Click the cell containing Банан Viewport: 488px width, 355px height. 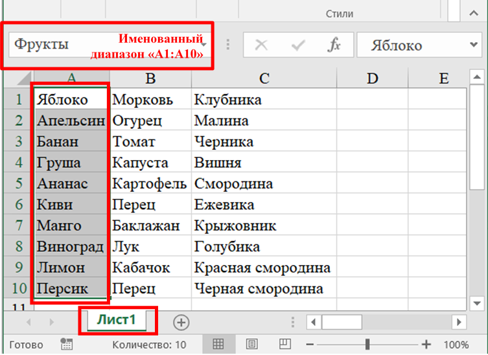click(71, 141)
